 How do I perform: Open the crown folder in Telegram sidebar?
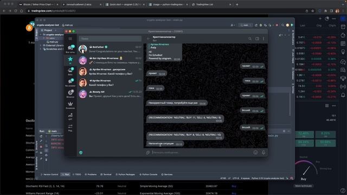[x=70, y=105]
